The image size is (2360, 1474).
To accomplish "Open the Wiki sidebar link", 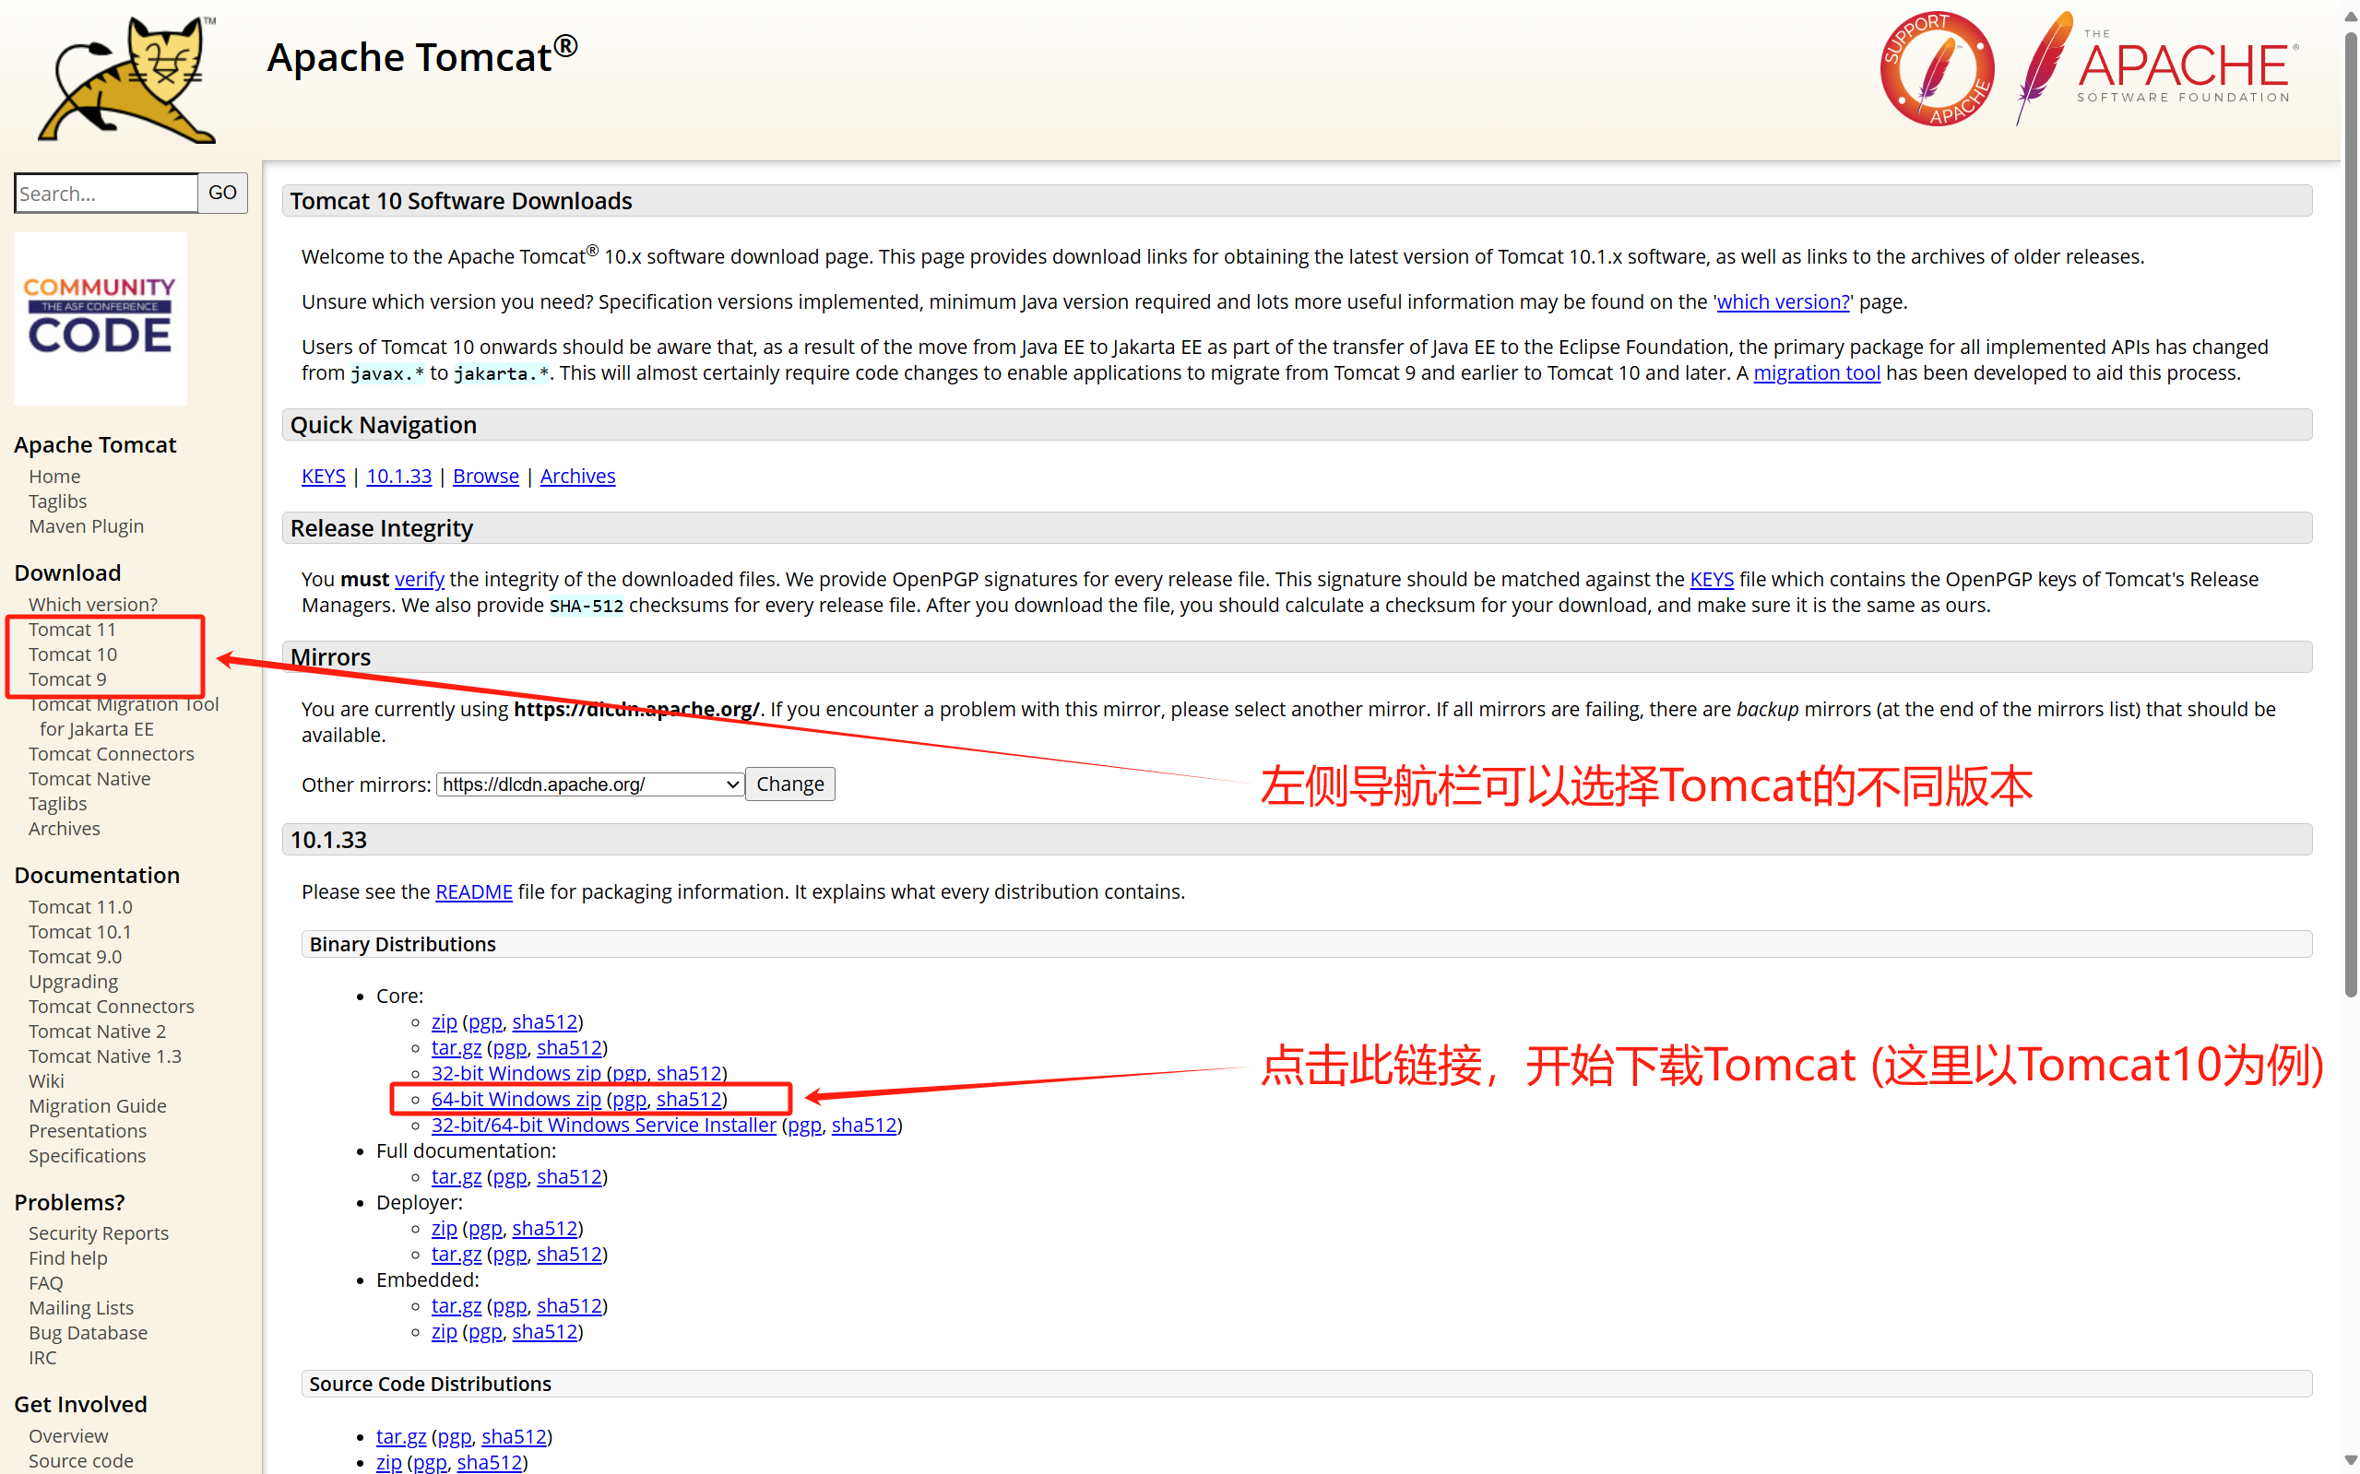I will [46, 1081].
